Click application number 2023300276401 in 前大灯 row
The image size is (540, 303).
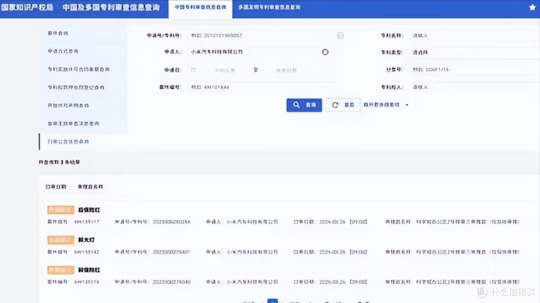171,252
